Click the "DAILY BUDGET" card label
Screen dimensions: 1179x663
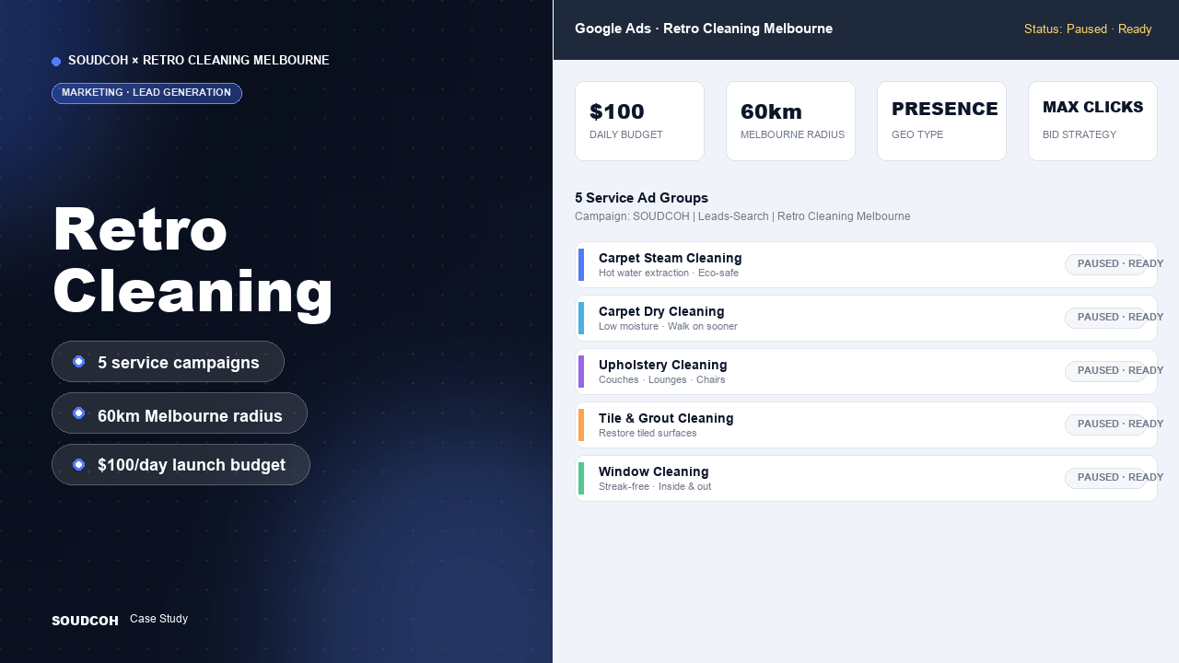coord(626,135)
